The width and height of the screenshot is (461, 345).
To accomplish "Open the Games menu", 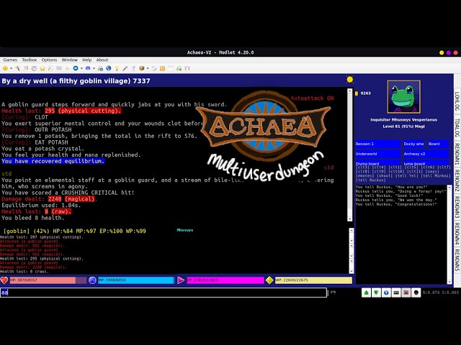I will coord(10,60).
